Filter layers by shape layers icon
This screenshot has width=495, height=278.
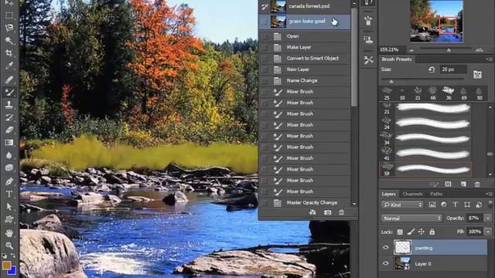click(467, 205)
